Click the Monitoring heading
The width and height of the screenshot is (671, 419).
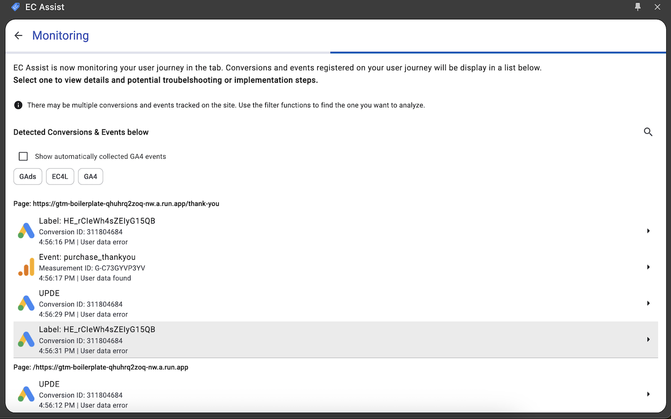tap(60, 35)
